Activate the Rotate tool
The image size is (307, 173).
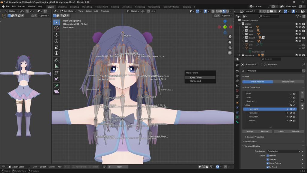56,41
